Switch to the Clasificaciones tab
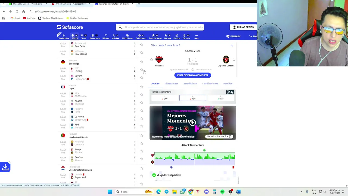This screenshot has width=348, height=196. (210, 84)
